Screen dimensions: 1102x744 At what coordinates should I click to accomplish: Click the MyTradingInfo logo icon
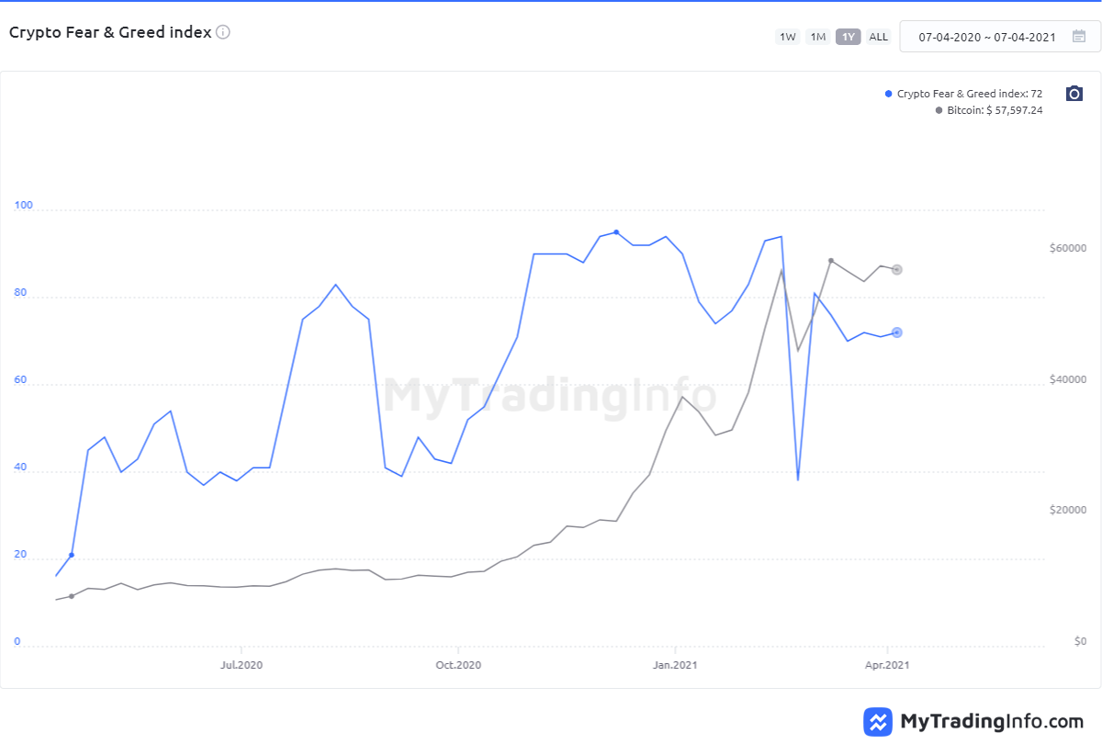click(x=878, y=721)
